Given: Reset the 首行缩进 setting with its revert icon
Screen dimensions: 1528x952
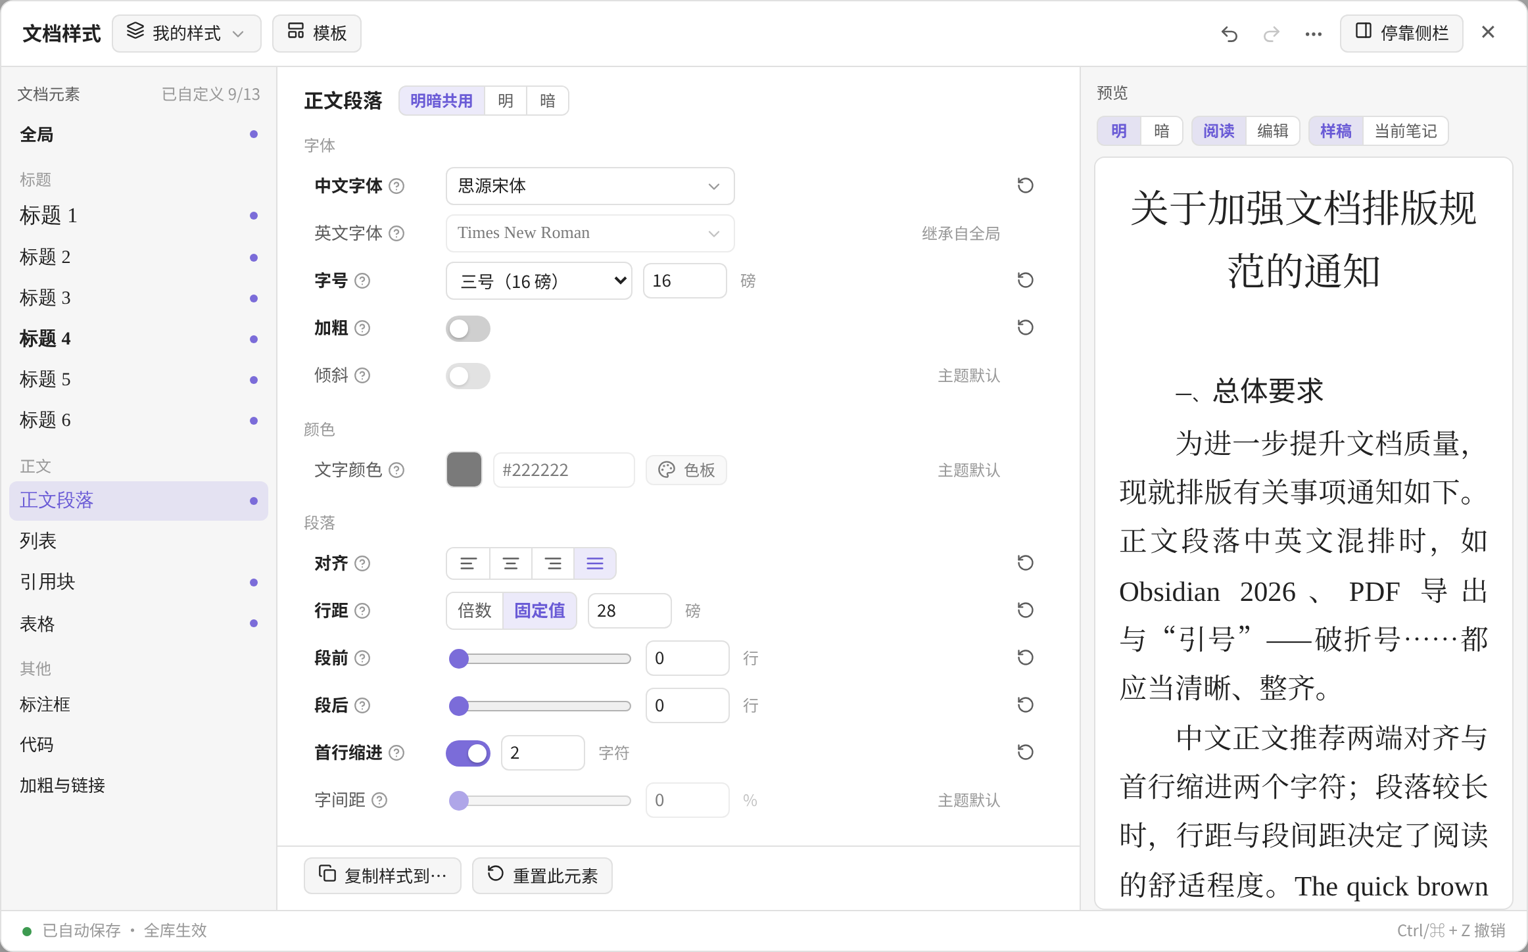Looking at the screenshot, I should (1025, 753).
